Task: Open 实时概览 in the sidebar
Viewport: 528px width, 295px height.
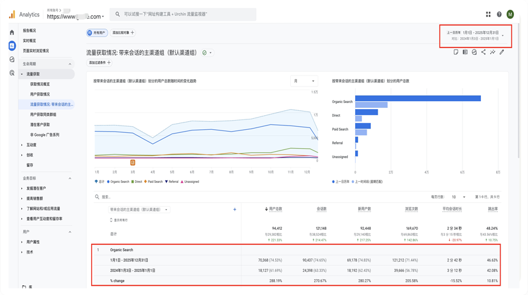Action: [29, 41]
